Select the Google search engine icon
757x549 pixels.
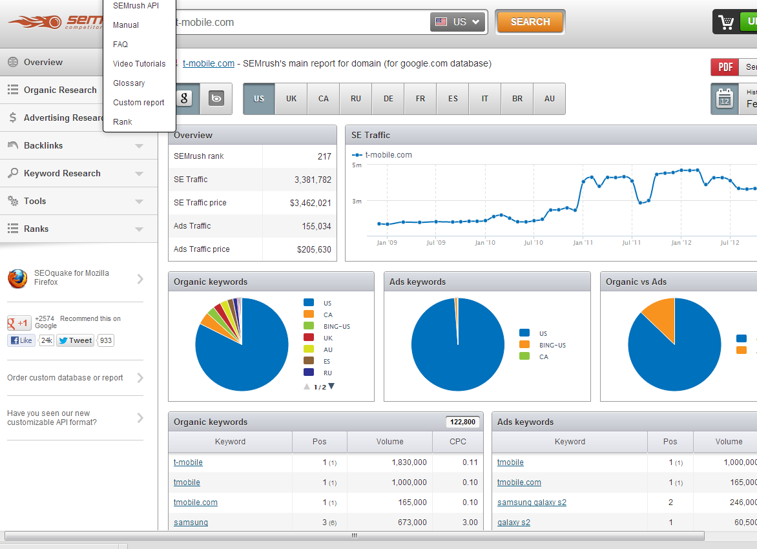coord(184,99)
